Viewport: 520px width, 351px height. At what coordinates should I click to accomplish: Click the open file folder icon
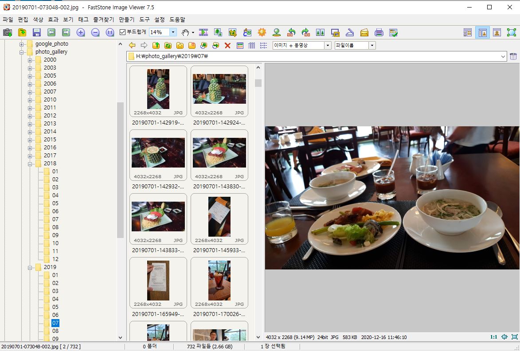pyautogui.click(x=22, y=32)
